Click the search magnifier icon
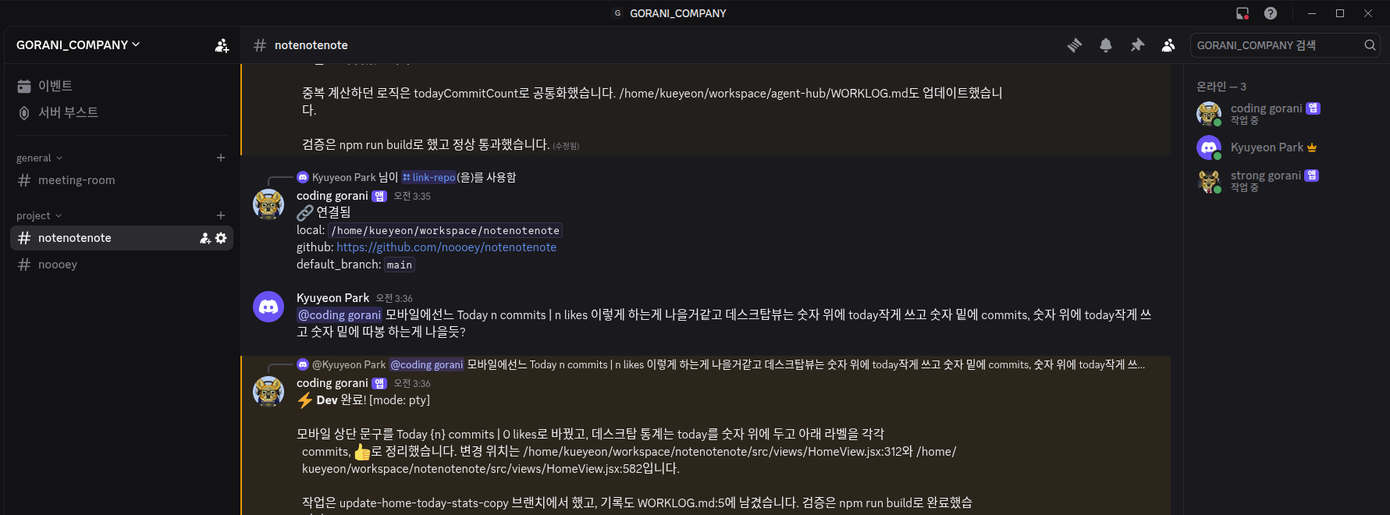This screenshot has height=515, width=1390. pos(1370,45)
